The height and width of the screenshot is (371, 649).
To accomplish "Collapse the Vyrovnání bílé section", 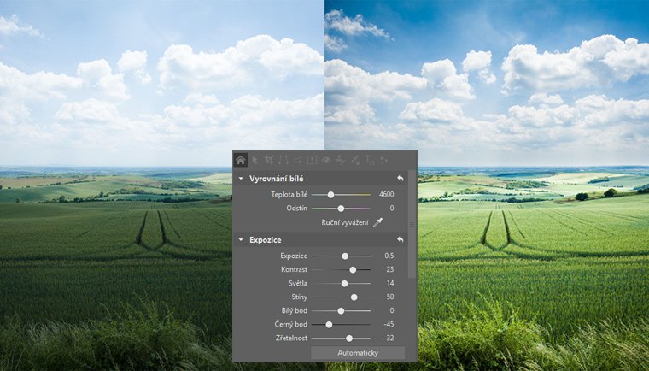I will (242, 179).
